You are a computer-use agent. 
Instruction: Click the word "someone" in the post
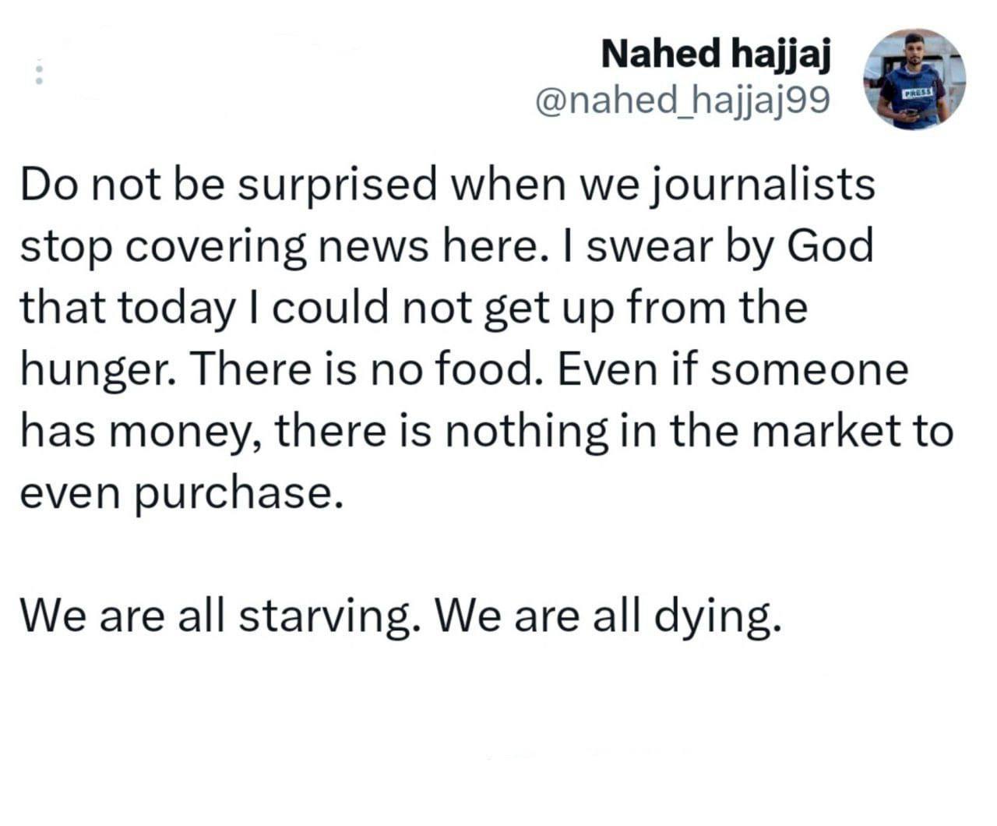[x=809, y=369]
